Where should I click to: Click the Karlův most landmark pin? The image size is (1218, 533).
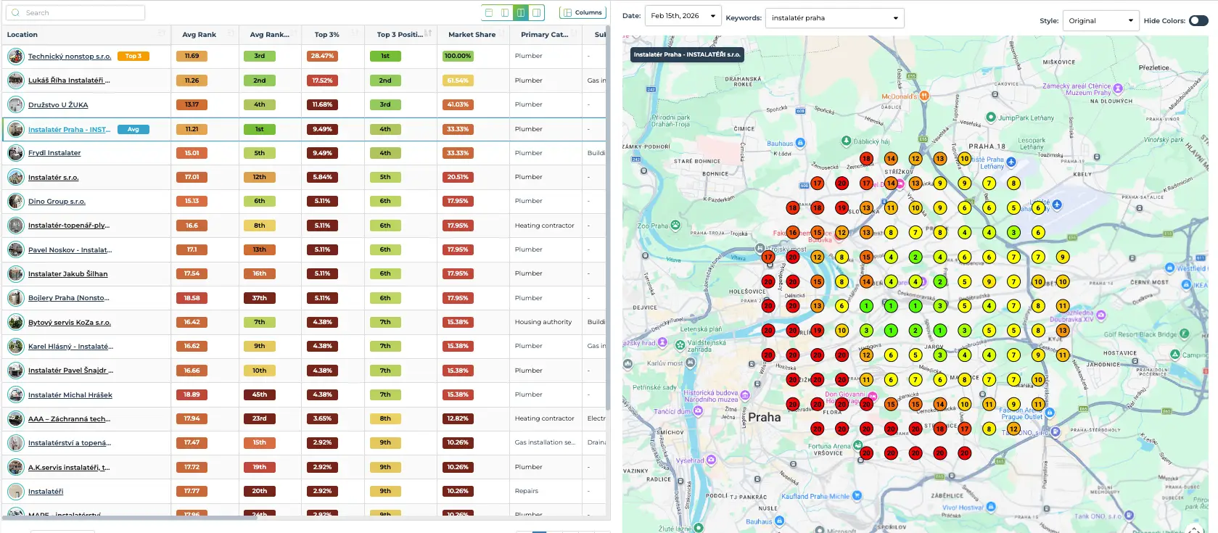coord(690,363)
